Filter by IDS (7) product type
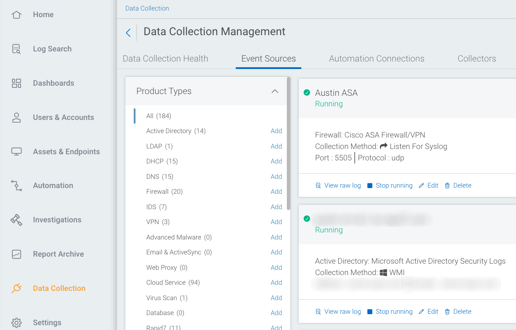The width and height of the screenshot is (516, 330). (156, 207)
